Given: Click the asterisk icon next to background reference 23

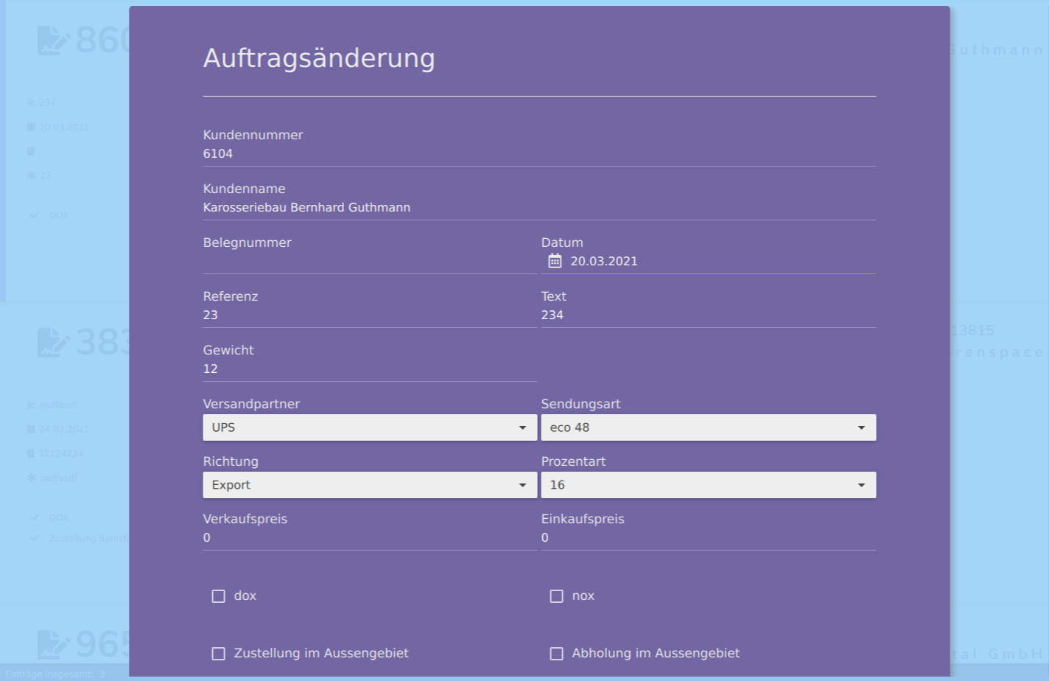Looking at the screenshot, I should coord(31,175).
